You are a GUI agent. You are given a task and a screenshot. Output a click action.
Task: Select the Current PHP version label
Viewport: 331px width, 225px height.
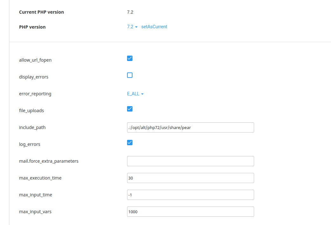pos(42,12)
